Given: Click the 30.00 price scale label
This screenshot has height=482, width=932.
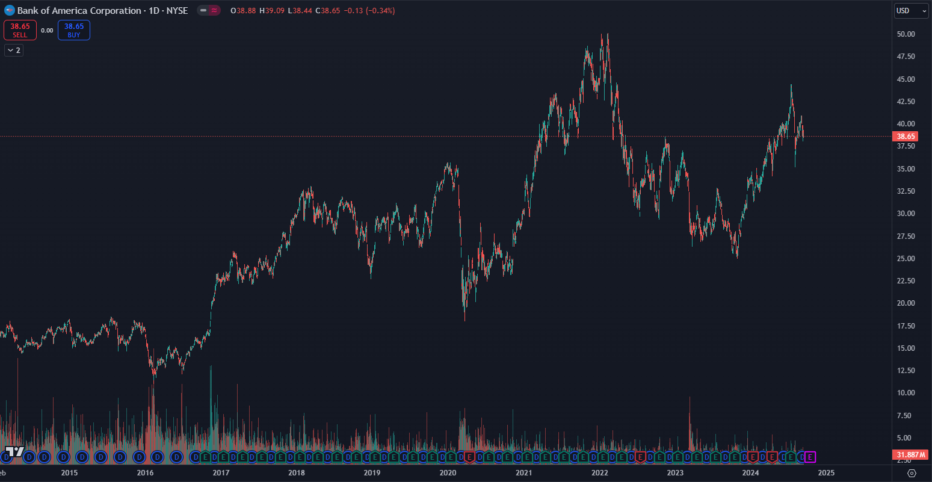Looking at the screenshot, I should [906, 214].
